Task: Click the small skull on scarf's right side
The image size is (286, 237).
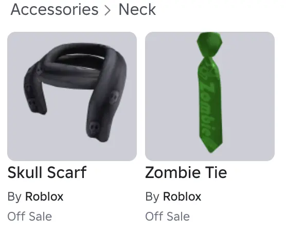Action: click(x=114, y=97)
